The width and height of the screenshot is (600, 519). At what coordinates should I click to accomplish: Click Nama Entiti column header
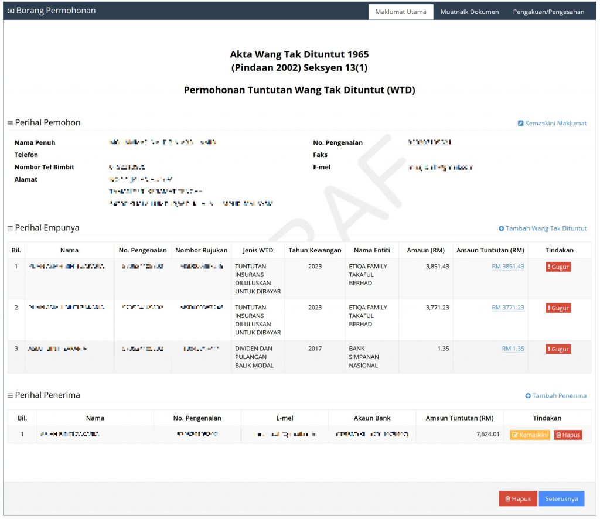point(371,250)
